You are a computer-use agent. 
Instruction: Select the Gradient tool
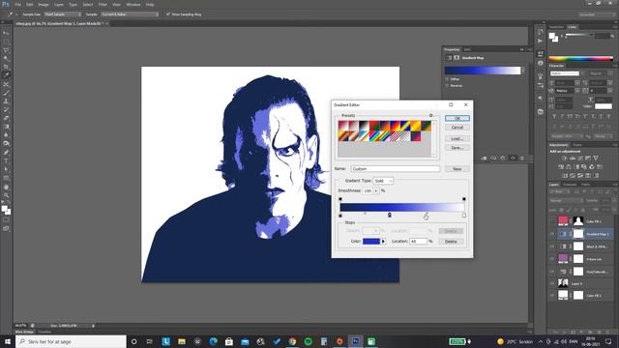[6, 127]
